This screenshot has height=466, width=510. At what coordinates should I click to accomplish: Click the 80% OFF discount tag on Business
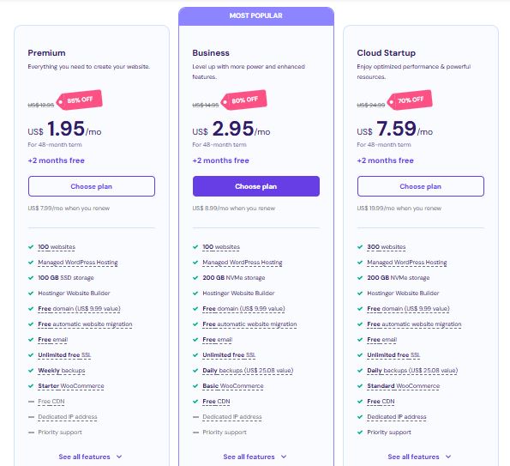tap(244, 100)
